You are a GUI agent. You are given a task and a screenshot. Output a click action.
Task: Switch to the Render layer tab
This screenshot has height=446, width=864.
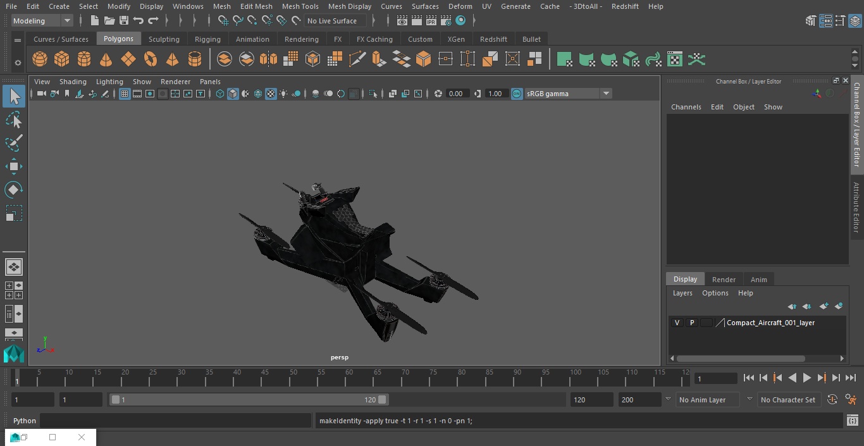pyautogui.click(x=724, y=279)
